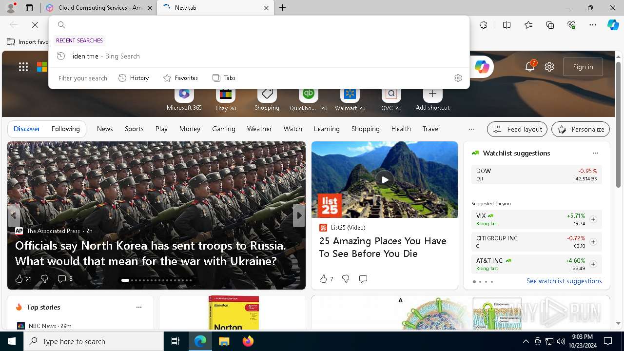Open the Windows Start menu
Image resolution: width=624 pixels, height=351 pixels.
12,341
